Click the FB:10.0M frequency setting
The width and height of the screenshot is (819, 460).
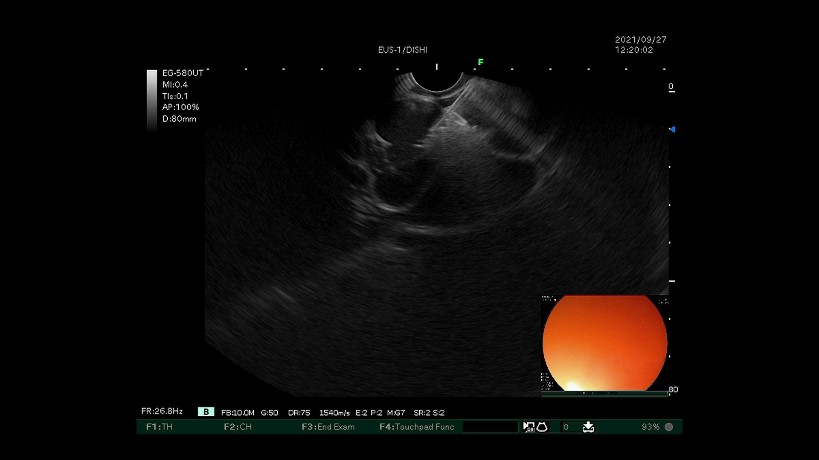tap(238, 413)
